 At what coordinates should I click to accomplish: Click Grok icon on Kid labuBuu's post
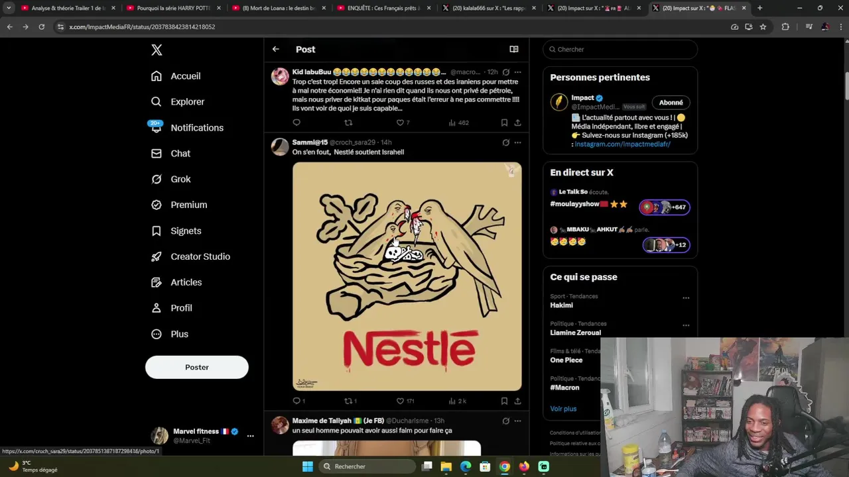505,72
